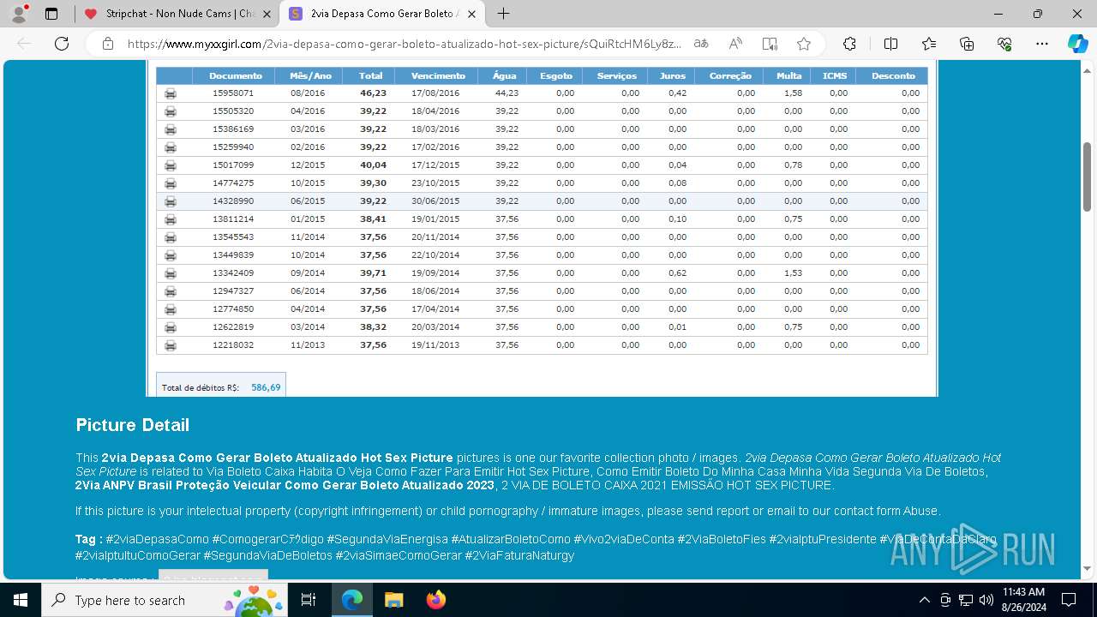Open Read aloud option in address bar

click(x=735, y=44)
